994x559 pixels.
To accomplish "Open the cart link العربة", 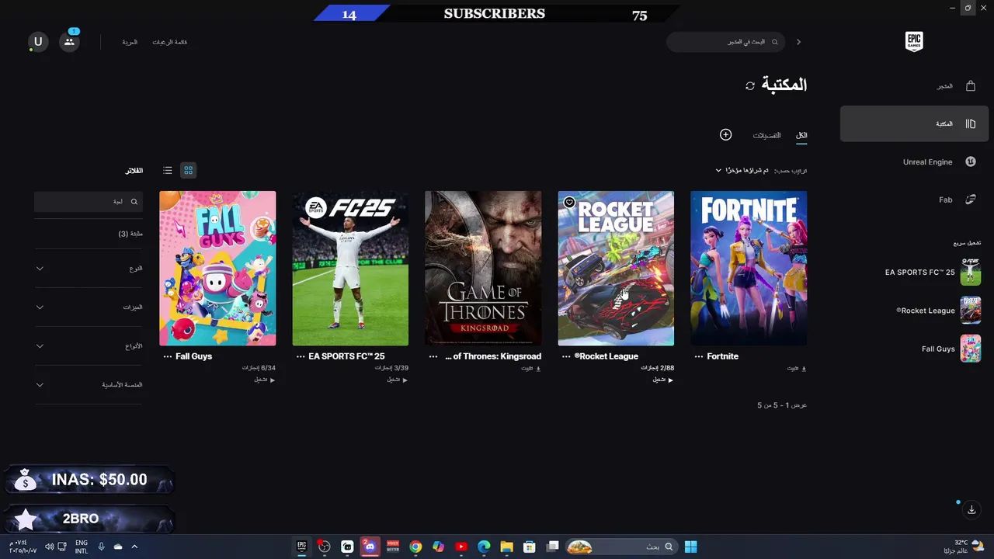I will click(130, 42).
